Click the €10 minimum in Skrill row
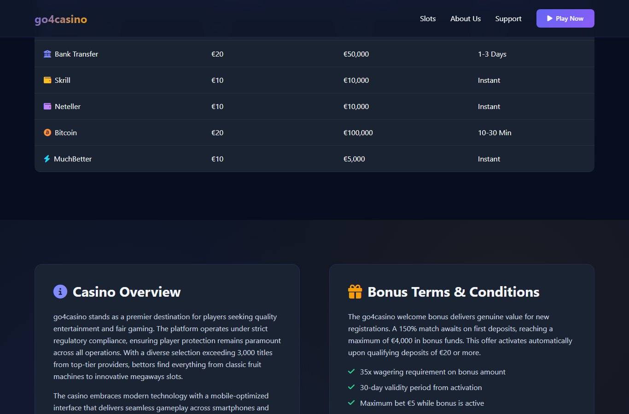The image size is (629, 414). pos(217,80)
